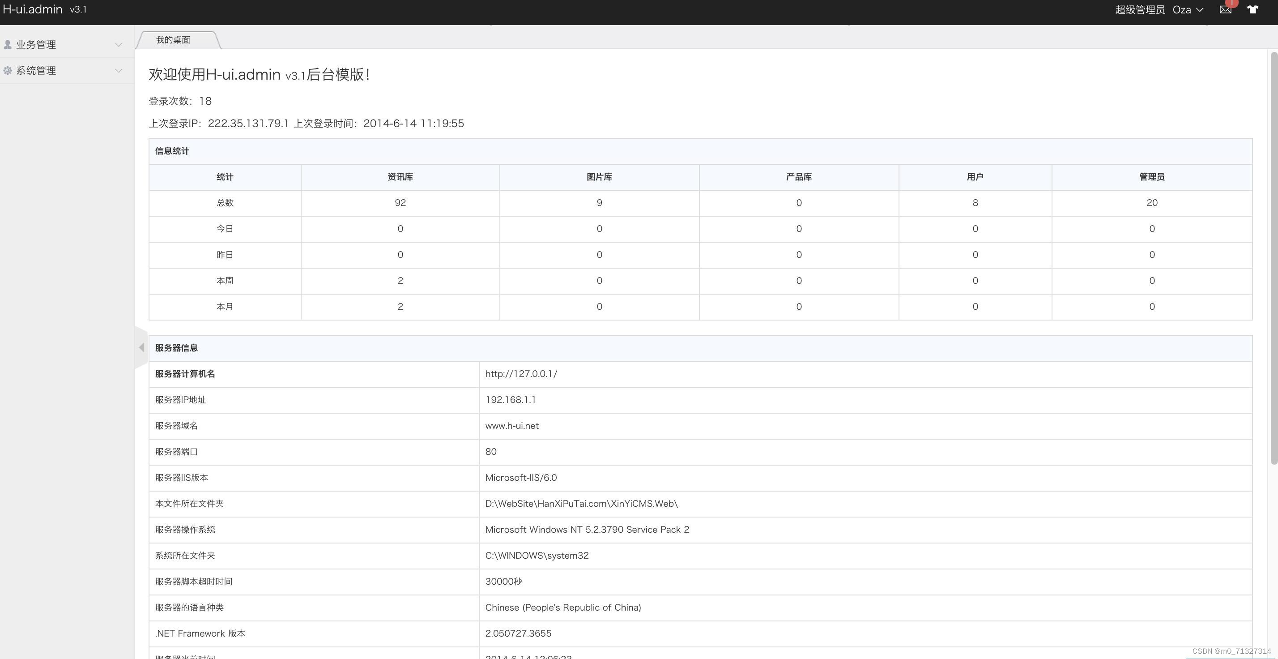Click the v3.1 version label in header
The width and height of the screenshot is (1278, 659).
78,9
